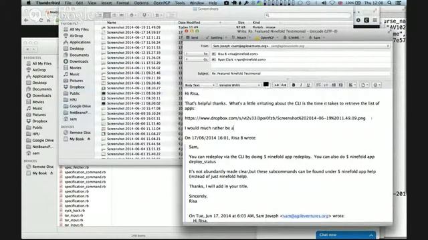Send the email with the Send button
This screenshot has width=428, height=240.
pyautogui.click(x=192, y=37)
